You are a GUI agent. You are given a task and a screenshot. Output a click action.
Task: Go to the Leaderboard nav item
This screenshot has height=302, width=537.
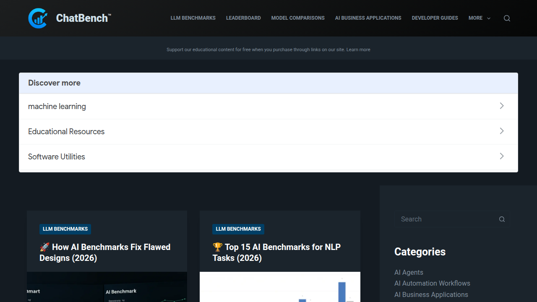[243, 18]
